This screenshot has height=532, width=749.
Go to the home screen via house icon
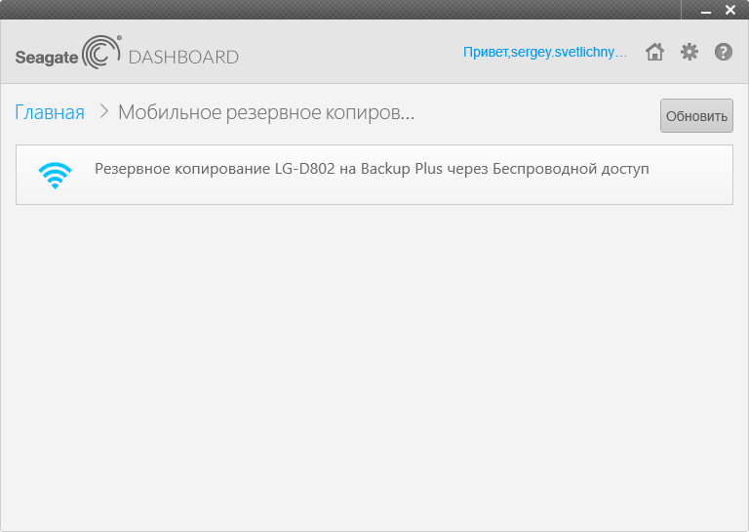655,52
